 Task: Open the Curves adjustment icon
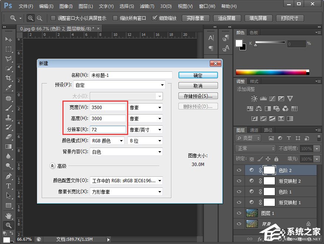tap(272, 99)
